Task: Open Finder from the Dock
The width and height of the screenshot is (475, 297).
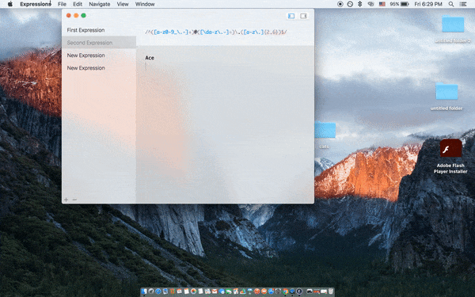Action: [x=144, y=291]
